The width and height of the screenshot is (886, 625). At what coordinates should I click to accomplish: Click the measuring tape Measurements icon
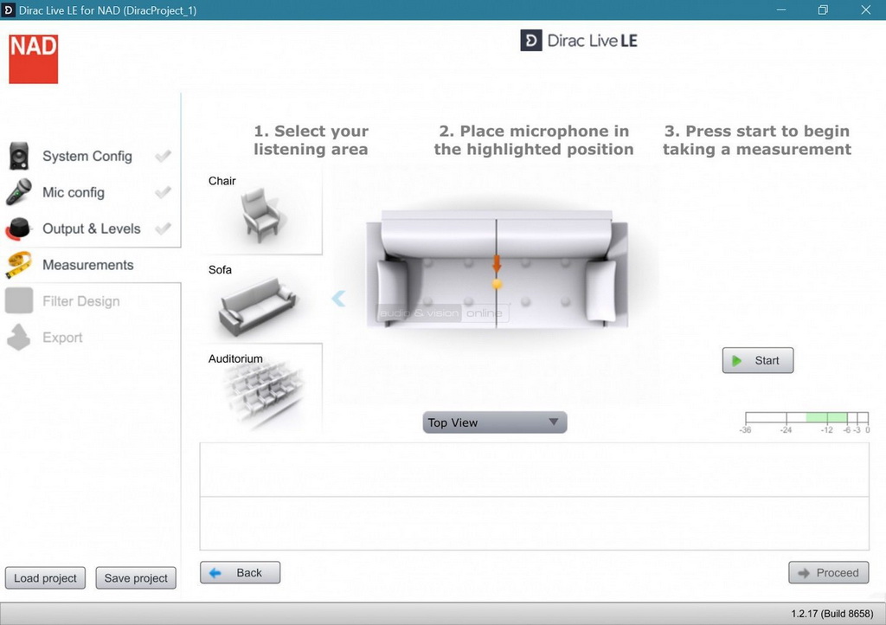19,265
